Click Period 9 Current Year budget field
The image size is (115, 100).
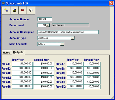(92, 73)
